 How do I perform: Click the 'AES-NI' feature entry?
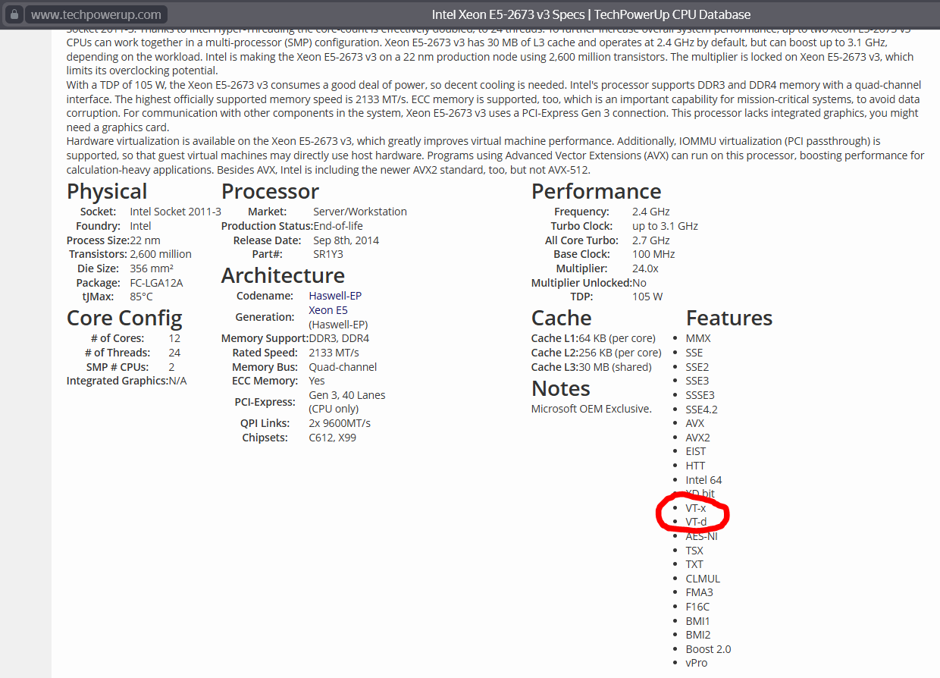click(701, 536)
